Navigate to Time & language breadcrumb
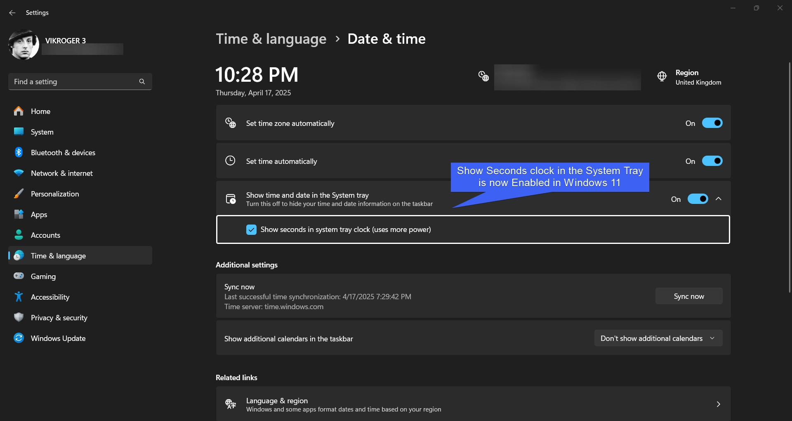 tap(271, 39)
